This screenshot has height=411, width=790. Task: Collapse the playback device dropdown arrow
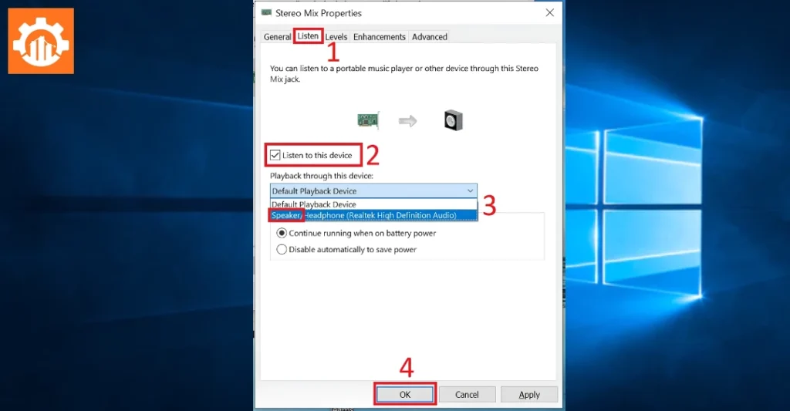(x=470, y=191)
